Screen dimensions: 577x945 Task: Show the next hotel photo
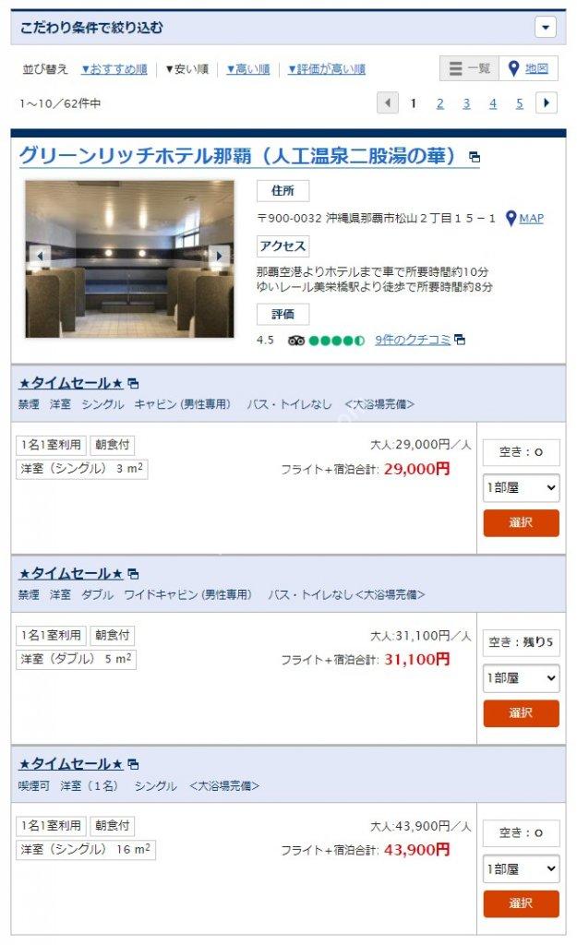(220, 256)
